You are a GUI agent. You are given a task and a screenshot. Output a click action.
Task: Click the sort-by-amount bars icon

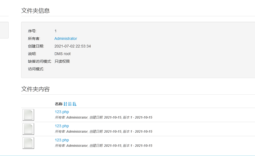coord(75,104)
